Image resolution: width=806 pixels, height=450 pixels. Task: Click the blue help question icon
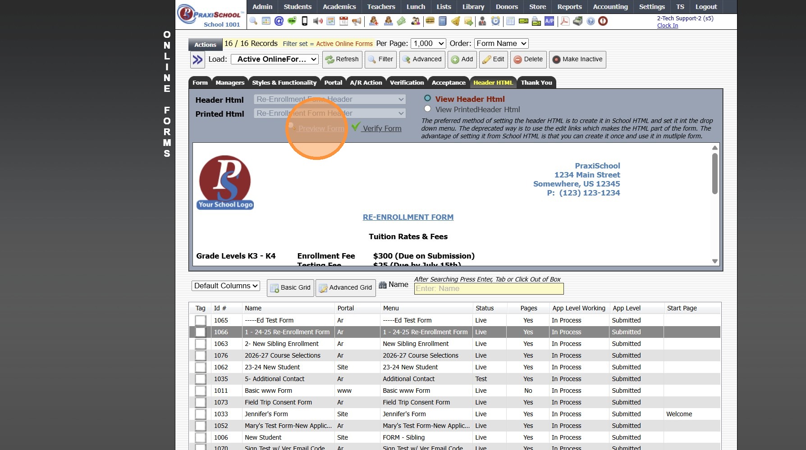591,21
